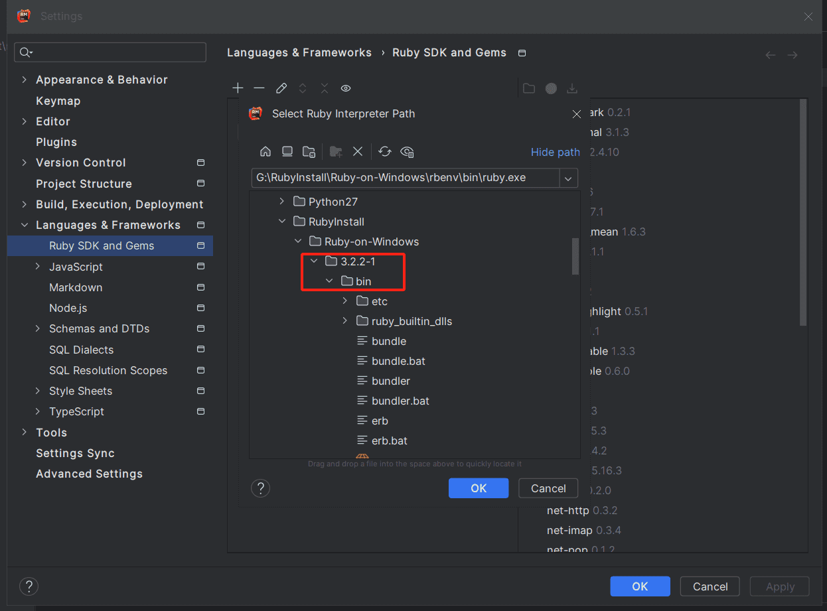Expand the Style Sheets node
This screenshot has width=827, height=611.
(38, 391)
